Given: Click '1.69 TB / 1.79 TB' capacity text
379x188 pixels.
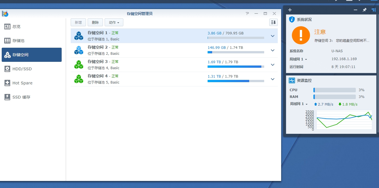Looking at the screenshot, I should pyautogui.click(x=223, y=62).
